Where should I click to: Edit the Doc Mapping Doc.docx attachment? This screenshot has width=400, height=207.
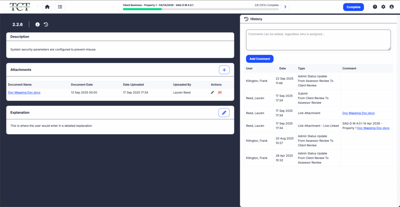[x=212, y=92]
